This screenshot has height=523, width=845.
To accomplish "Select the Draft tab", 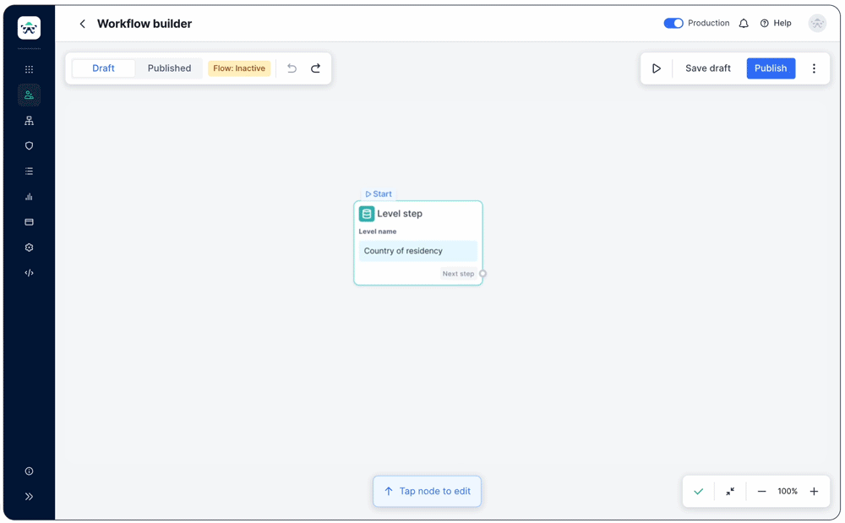I will tap(103, 68).
